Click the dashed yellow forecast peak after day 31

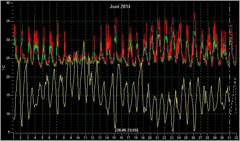[235, 79]
